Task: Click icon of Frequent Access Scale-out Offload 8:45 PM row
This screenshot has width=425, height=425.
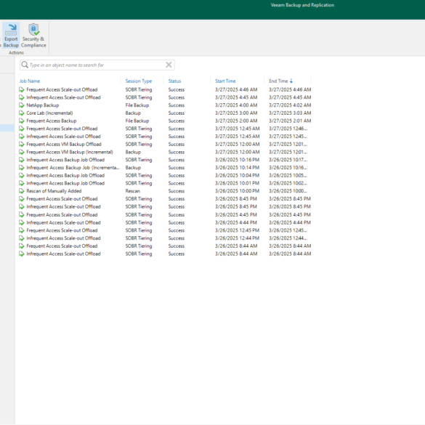Action: point(22,199)
